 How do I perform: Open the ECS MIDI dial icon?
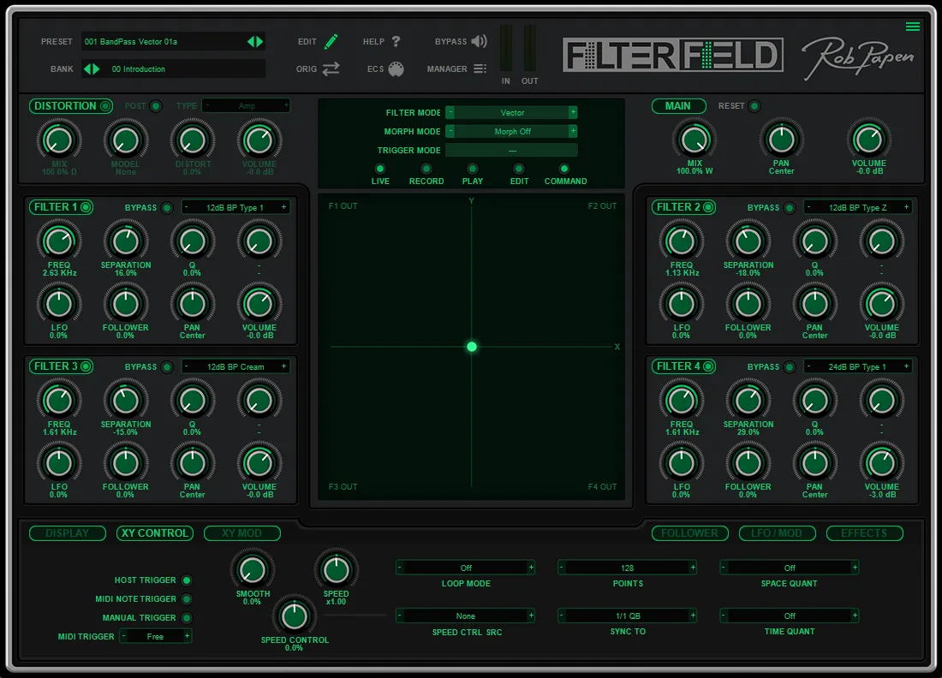396,69
